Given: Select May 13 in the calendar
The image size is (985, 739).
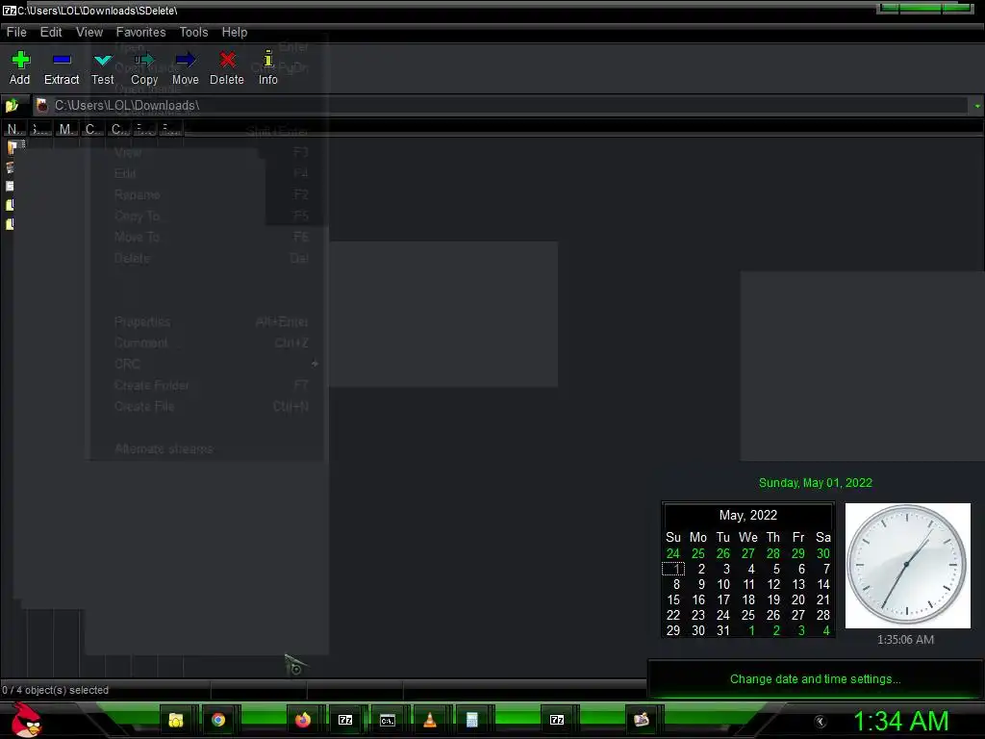Looking at the screenshot, I should pyautogui.click(x=797, y=584).
